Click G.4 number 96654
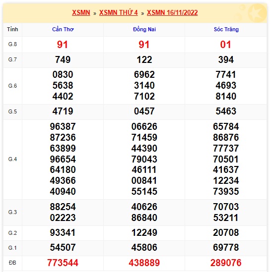Screen dimensions: 271x272 (x=63, y=159)
